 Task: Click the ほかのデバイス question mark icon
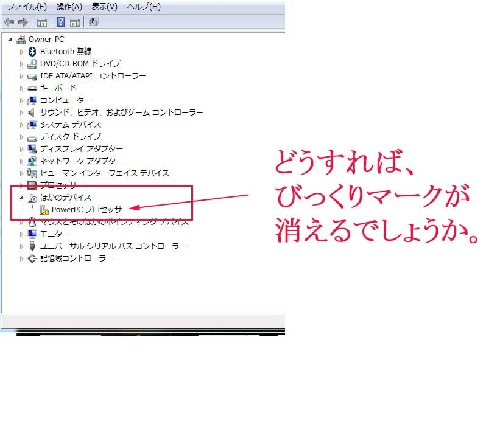point(32,198)
